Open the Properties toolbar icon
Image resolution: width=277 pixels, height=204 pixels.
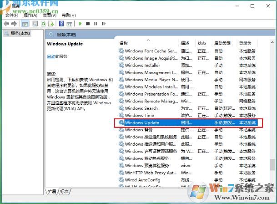coord(35,24)
